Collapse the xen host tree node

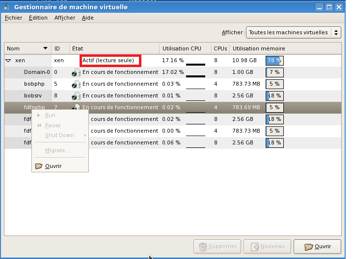pos(8,61)
